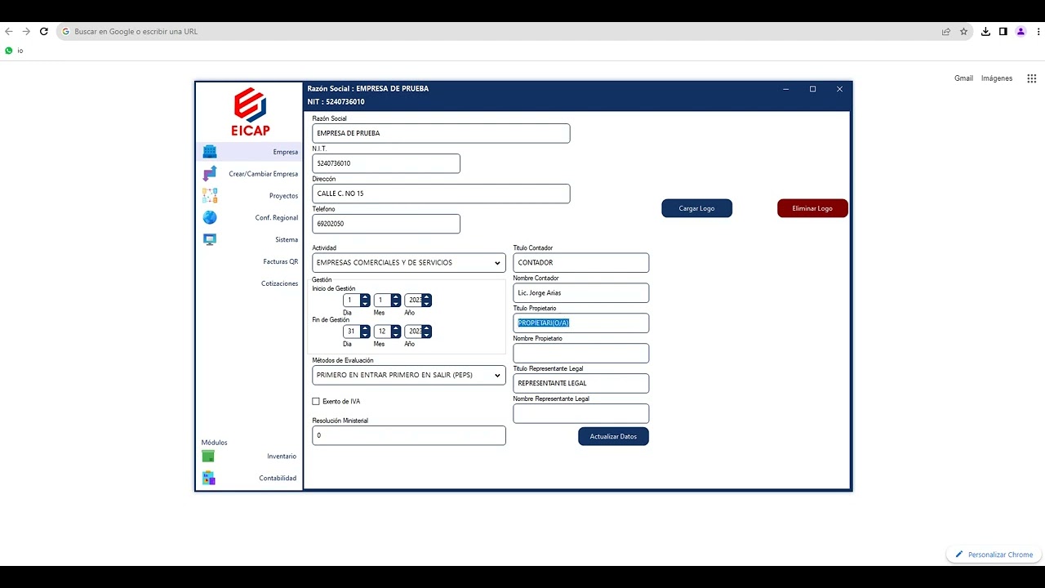Image resolution: width=1045 pixels, height=588 pixels.
Task: Decrease Fin de Gestión Año value
Action: [x=427, y=335]
